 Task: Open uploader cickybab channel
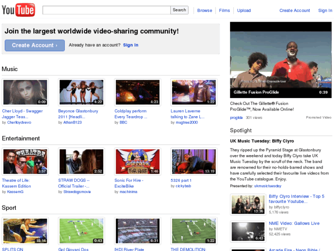(183, 186)
